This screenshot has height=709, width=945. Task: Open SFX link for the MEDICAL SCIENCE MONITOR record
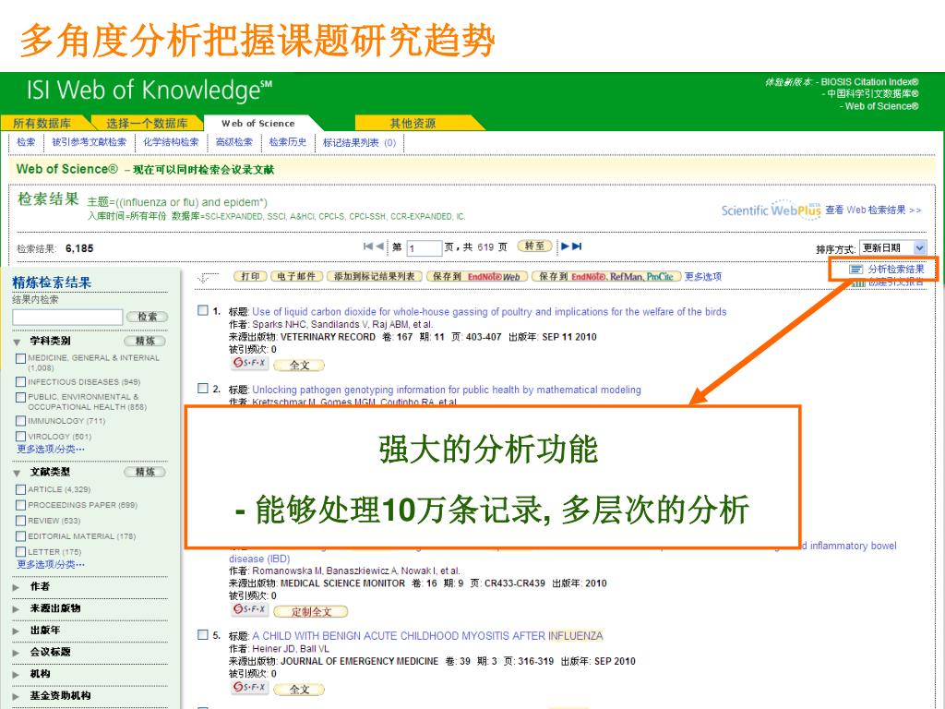tap(249, 609)
